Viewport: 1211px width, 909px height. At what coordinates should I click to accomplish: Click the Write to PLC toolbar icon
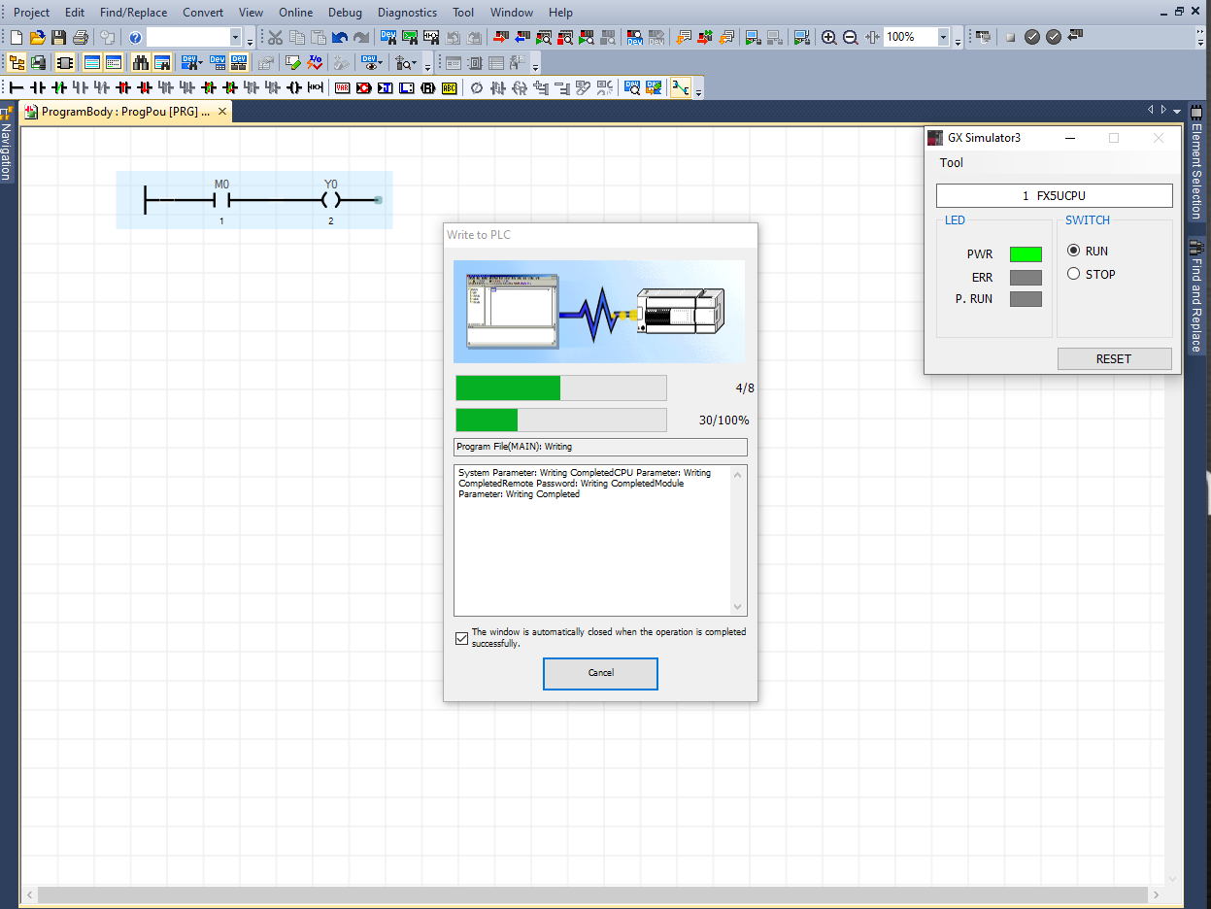(501, 38)
